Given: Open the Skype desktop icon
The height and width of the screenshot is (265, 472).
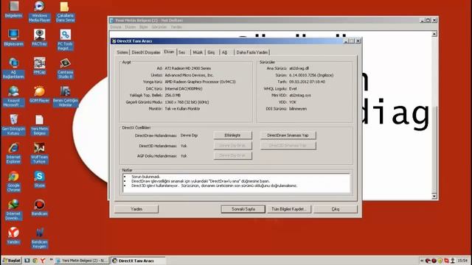Looking at the screenshot, I should point(39,179).
